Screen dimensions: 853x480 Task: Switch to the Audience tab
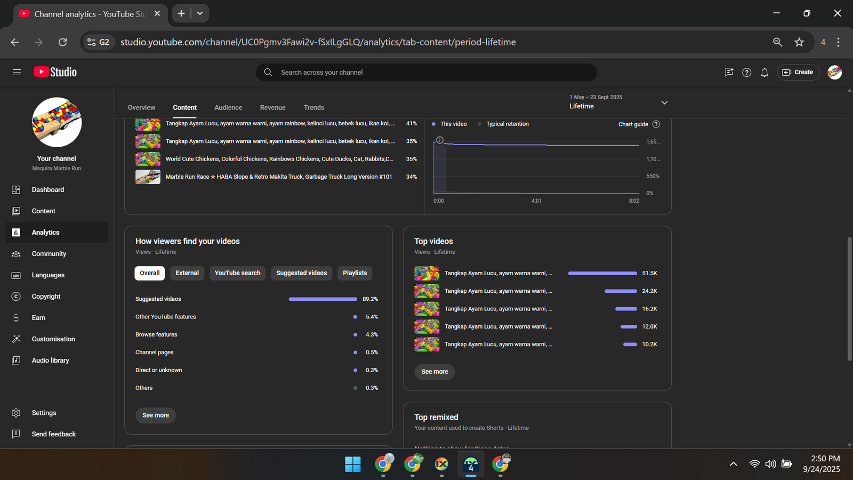(x=228, y=108)
